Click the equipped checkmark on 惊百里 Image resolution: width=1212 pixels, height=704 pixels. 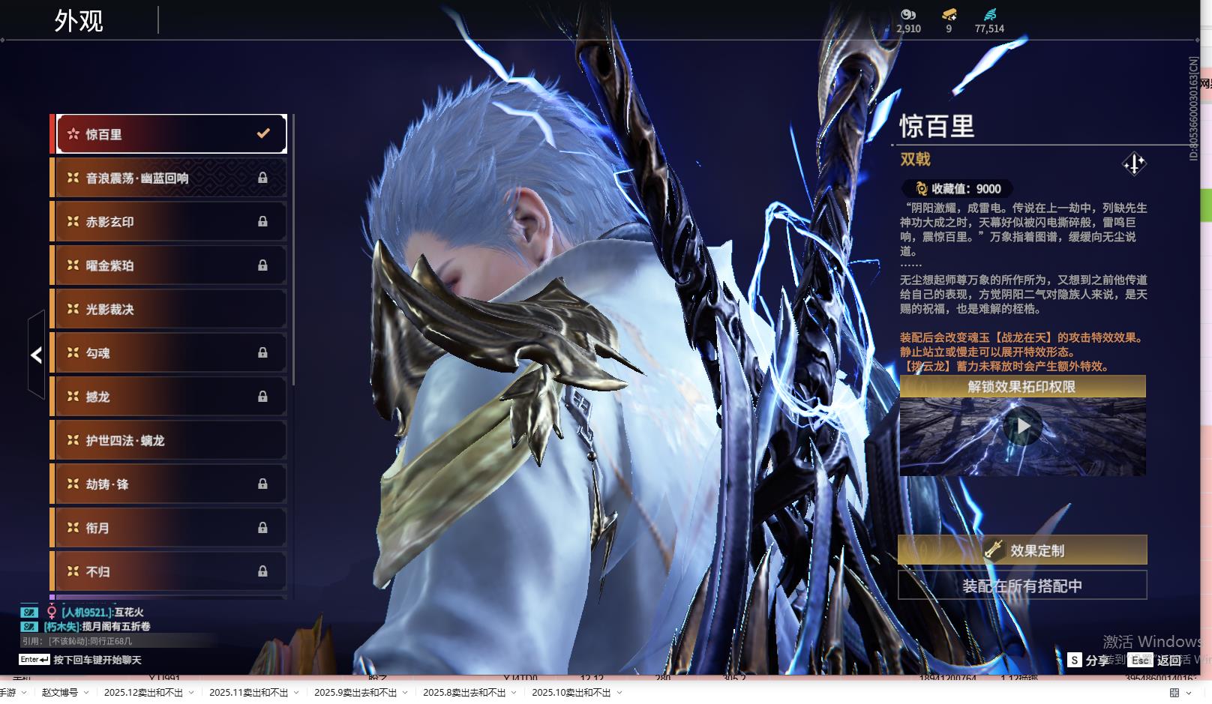(263, 133)
